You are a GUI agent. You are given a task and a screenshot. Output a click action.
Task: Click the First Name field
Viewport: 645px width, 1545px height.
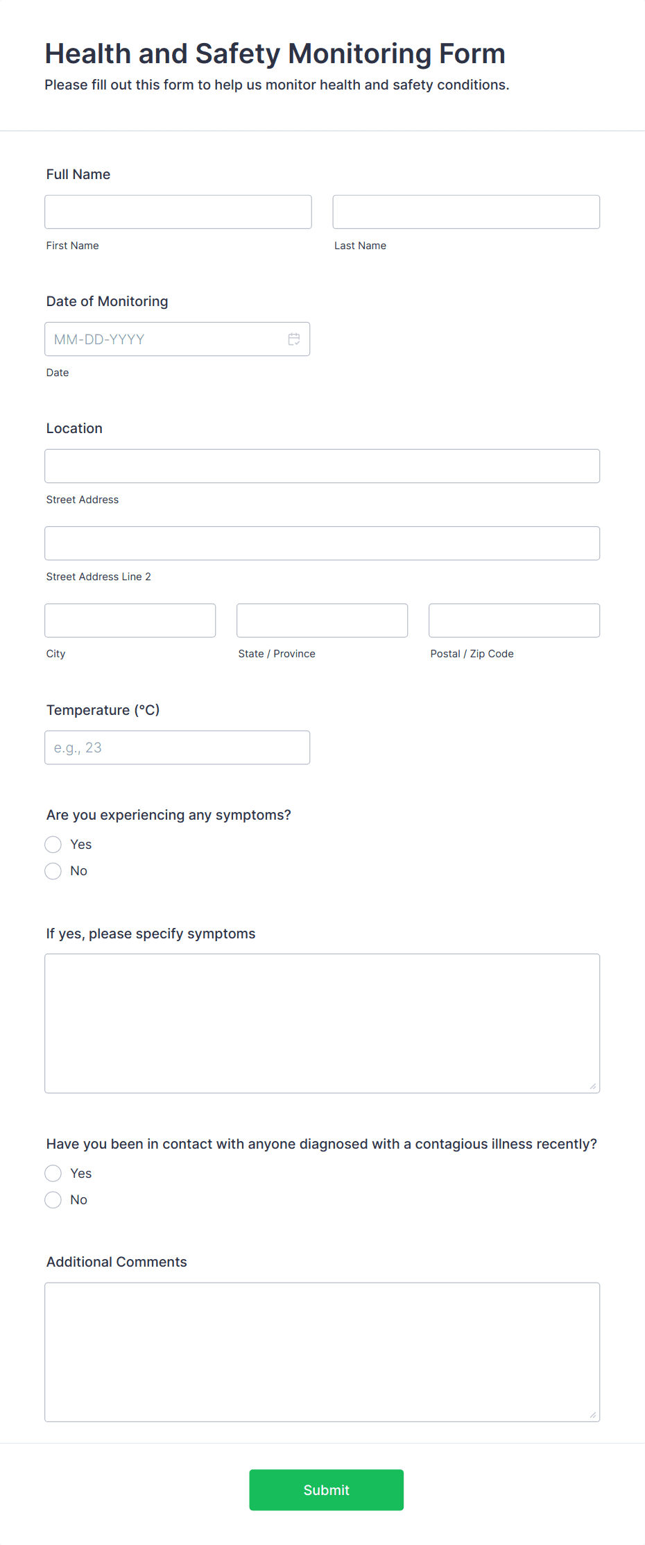tap(178, 212)
